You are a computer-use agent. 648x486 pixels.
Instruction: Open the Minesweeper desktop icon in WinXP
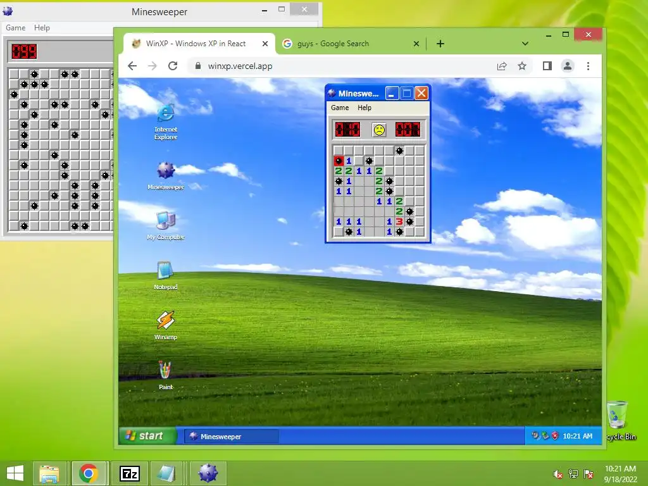[166, 176]
